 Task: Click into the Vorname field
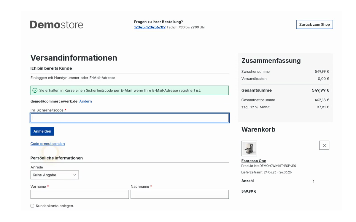pyautogui.click(x=80, y=194)
